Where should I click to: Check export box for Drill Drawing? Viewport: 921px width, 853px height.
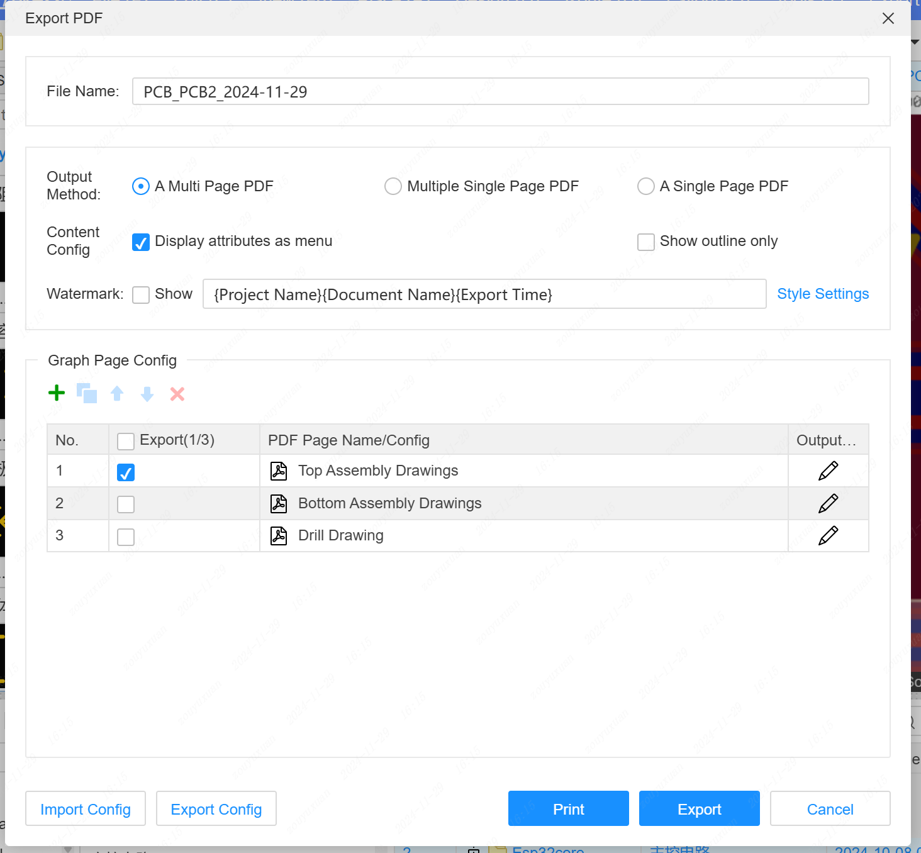point(126,537)
